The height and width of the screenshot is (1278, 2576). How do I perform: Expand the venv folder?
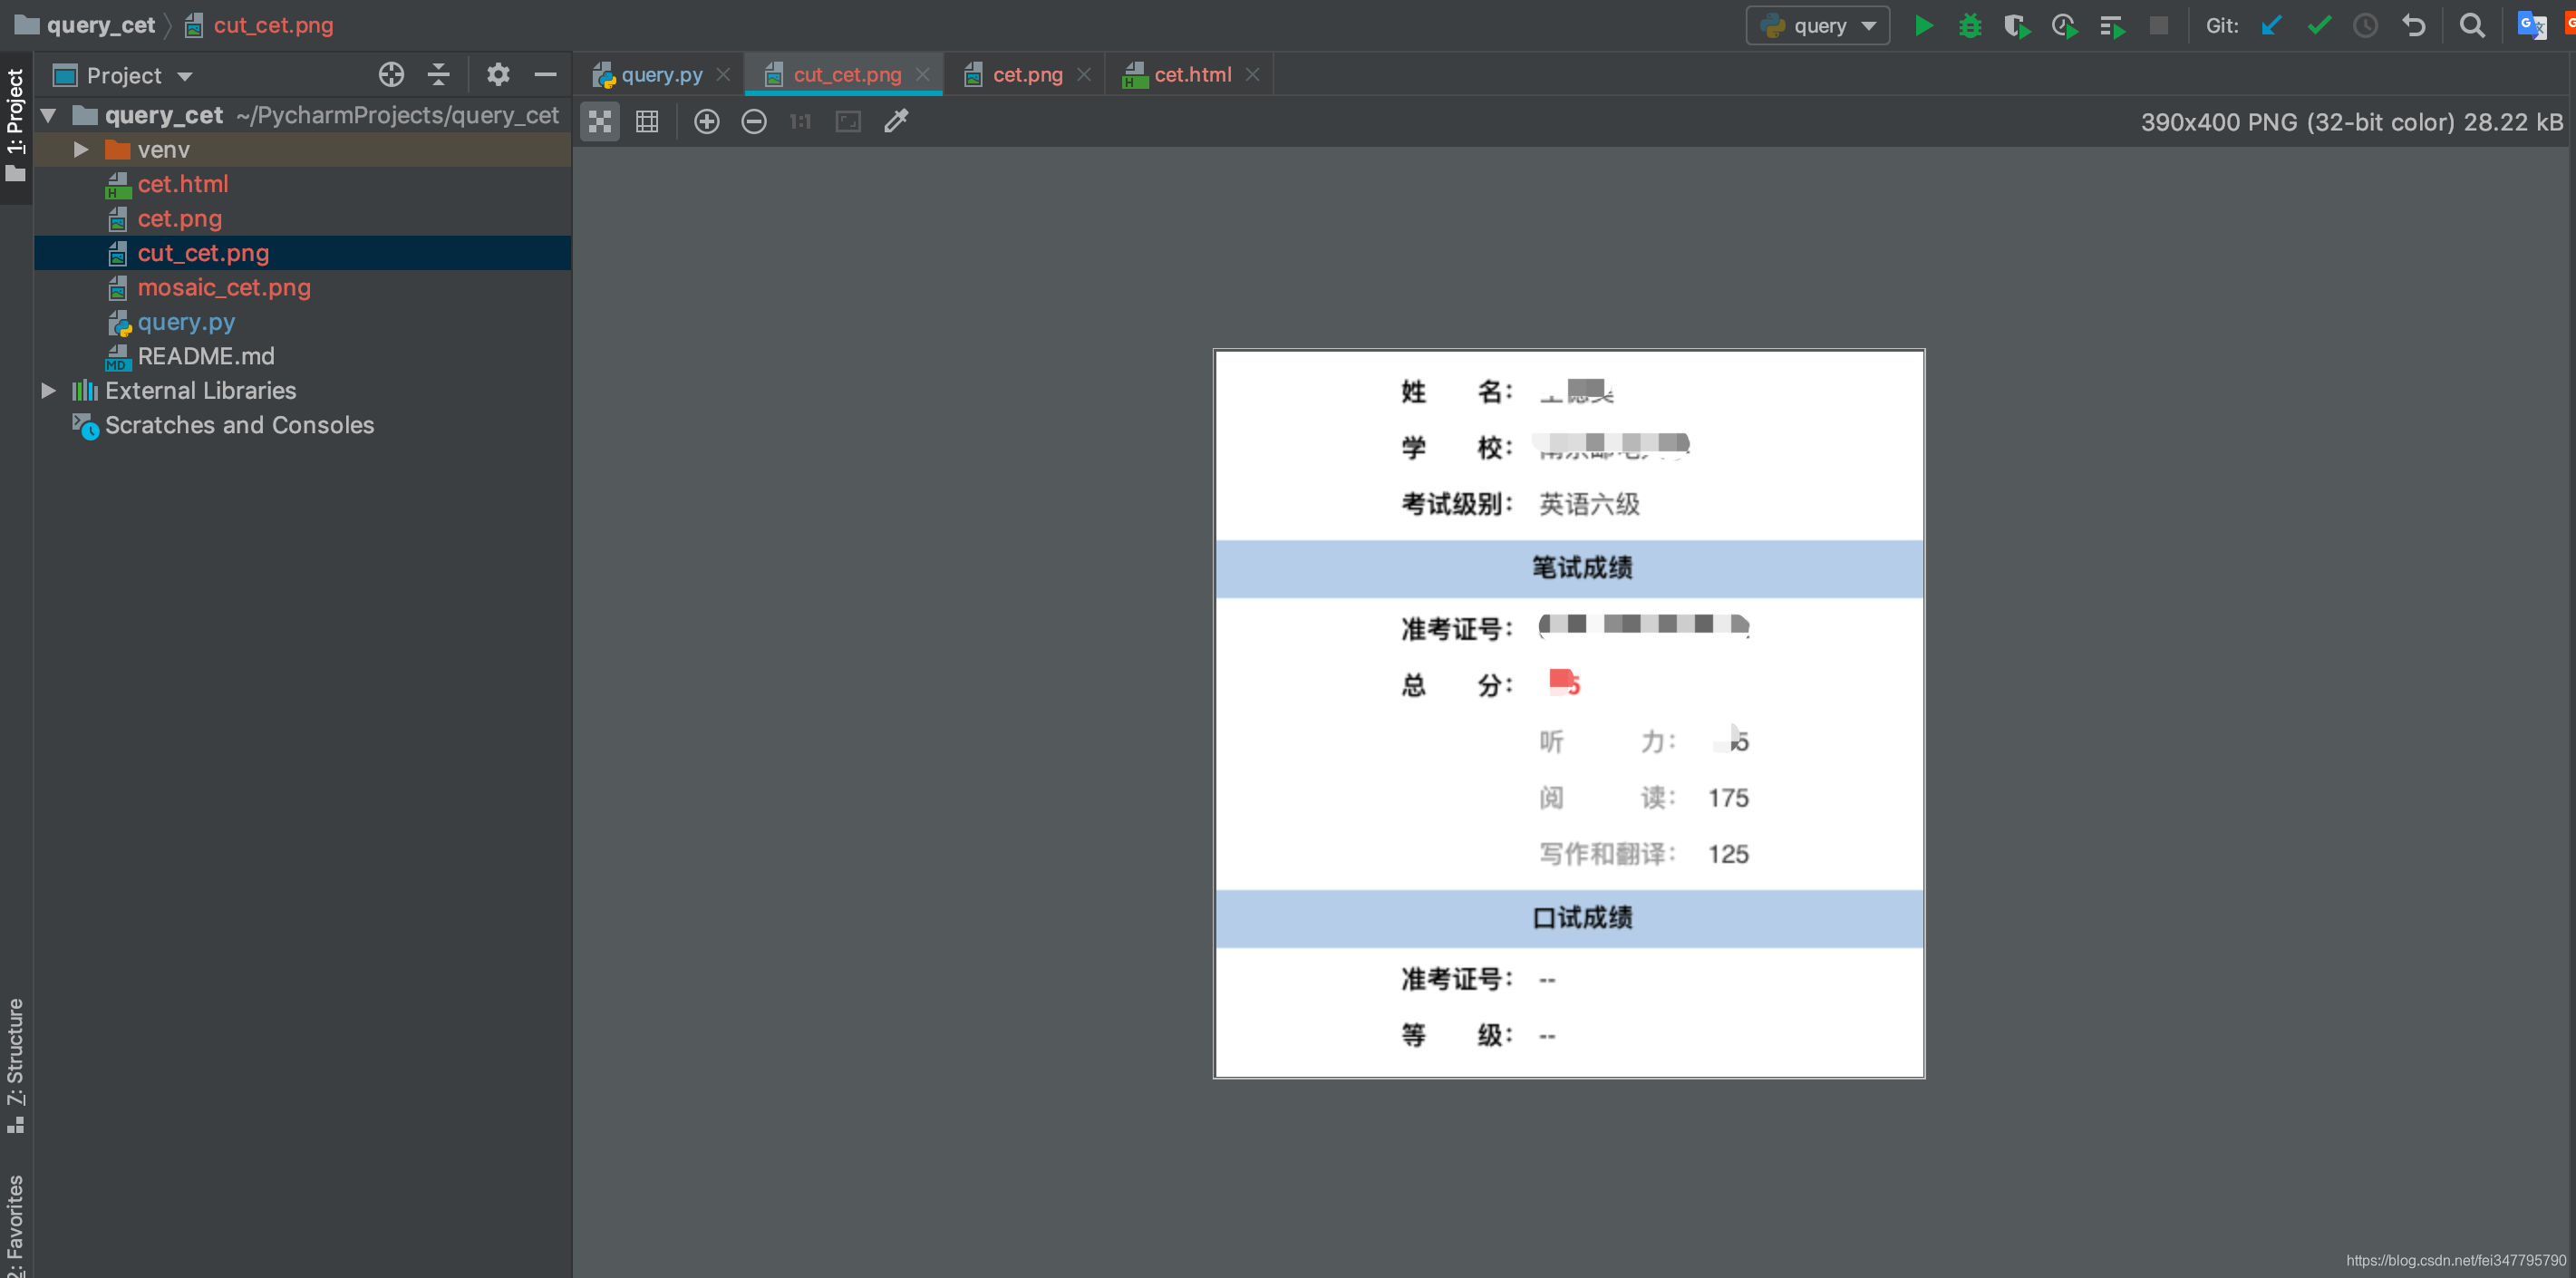click(79, 150)
